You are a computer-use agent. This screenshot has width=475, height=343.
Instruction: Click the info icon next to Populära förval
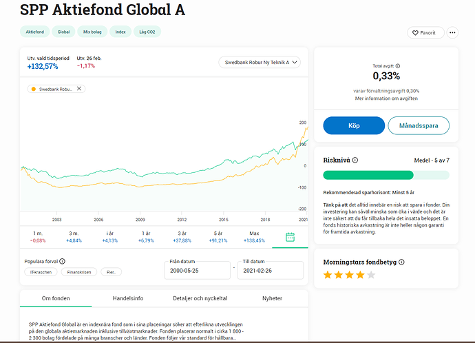62,262
